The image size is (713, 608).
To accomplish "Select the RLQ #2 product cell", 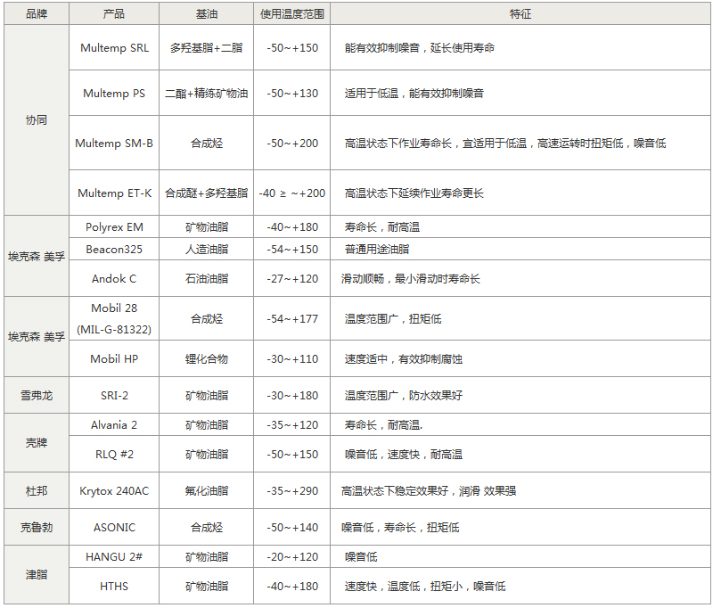I will click(114, 454).
